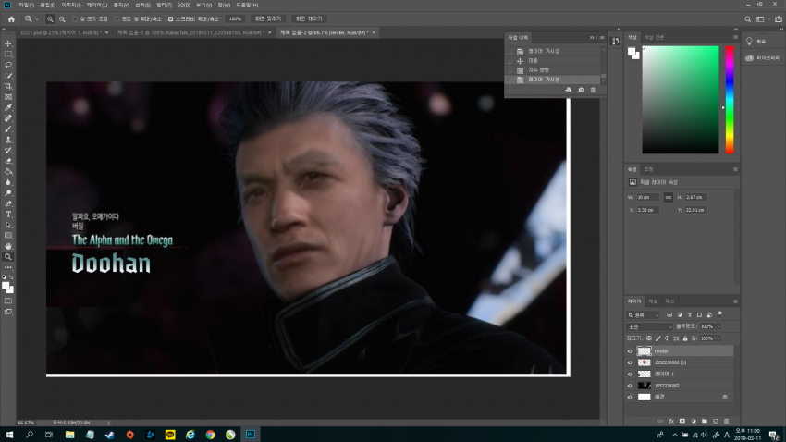Click the 화면 맞추기 button
This screenshot has height=442, width=786.
coord(267,18)
